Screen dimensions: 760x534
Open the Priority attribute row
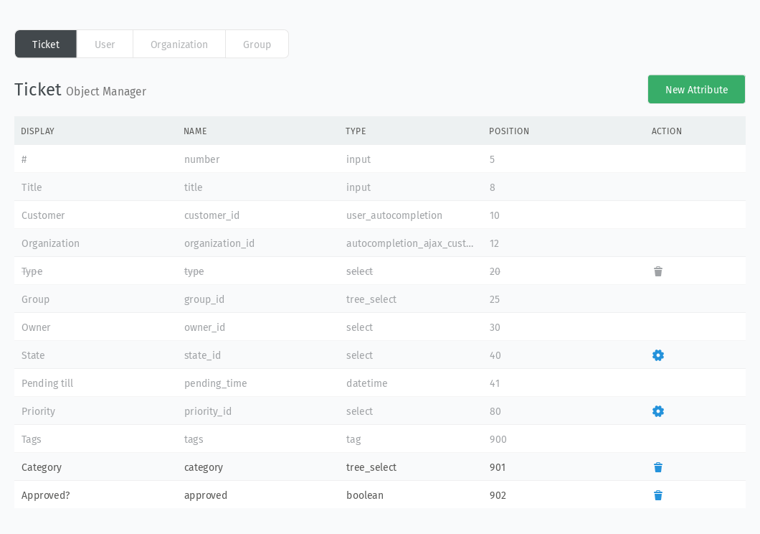click(380, 411)
